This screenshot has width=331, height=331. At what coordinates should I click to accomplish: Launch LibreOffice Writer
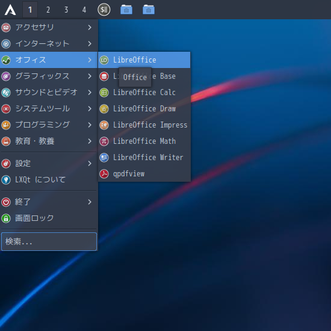pos(144,158)
